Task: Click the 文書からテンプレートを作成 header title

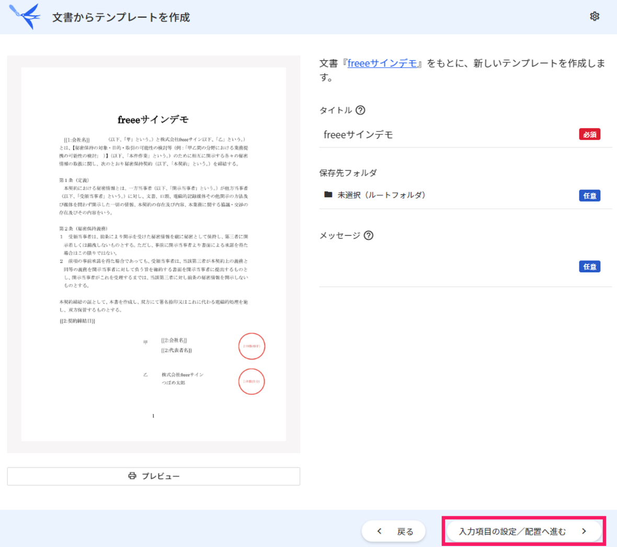Action: pyautogui.click(x=121, y=17)
